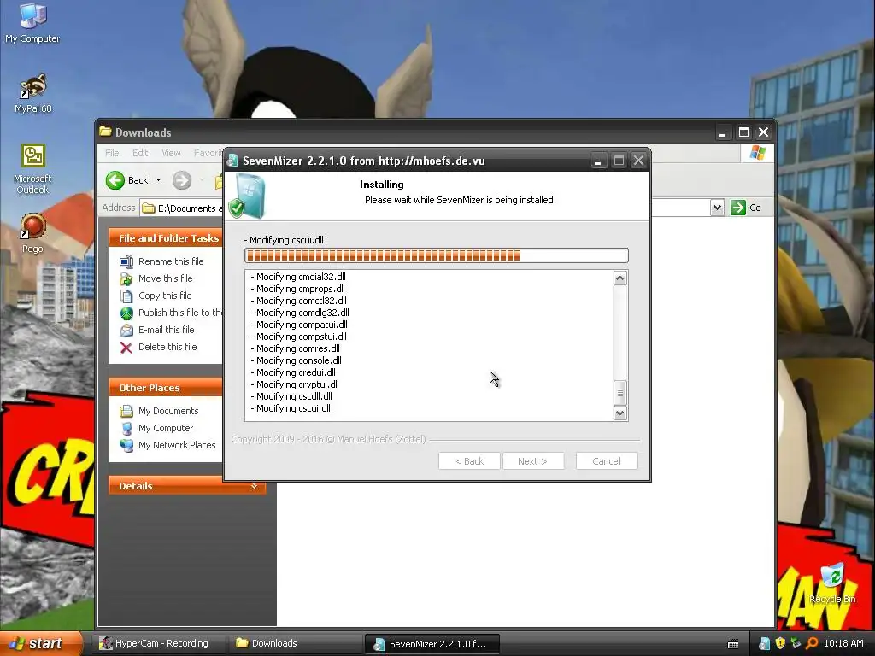Select the 'Modifying cscdll.dll' log line

click(x=291, y=396)
